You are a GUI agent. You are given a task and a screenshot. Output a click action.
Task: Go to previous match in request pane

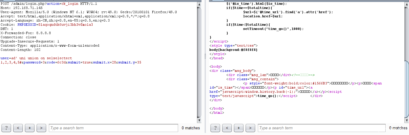click(18, 128)
